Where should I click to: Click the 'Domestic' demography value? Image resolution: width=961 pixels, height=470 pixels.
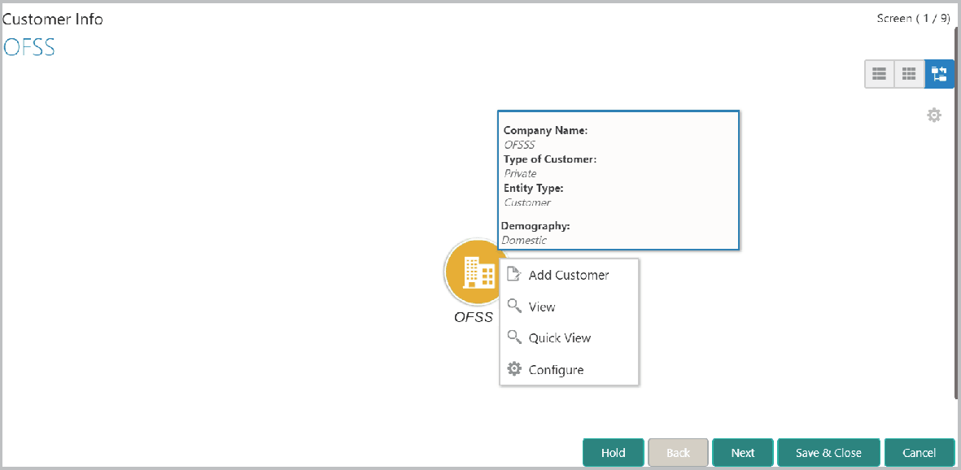524,240
